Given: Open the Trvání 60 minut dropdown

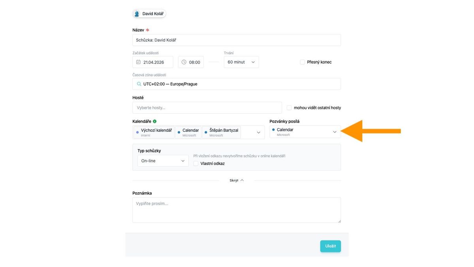Looking at the screenshot, I should click(x=241, y=62).
